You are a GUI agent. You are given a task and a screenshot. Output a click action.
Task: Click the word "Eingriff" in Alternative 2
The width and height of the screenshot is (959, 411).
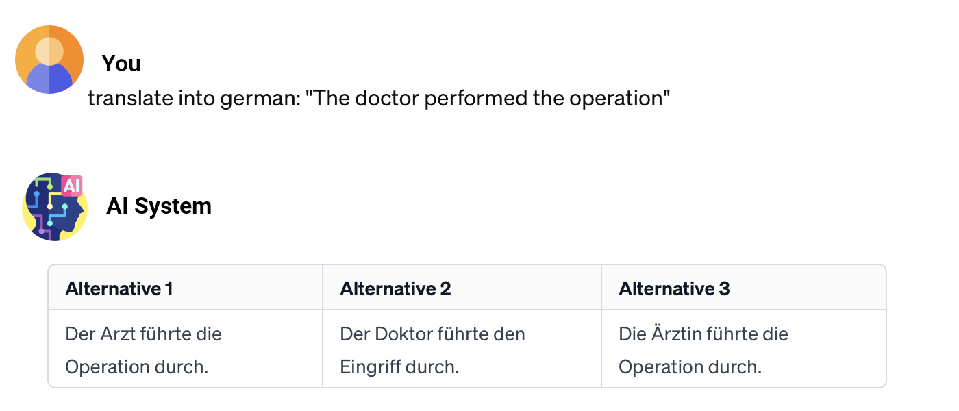point(369,367)
